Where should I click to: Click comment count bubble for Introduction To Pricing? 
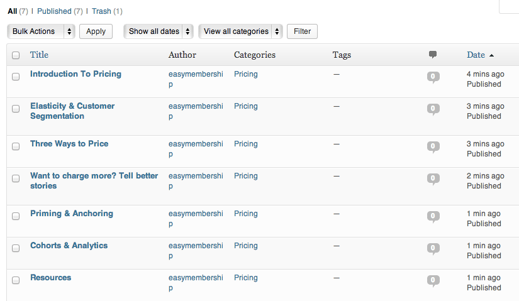433,77
